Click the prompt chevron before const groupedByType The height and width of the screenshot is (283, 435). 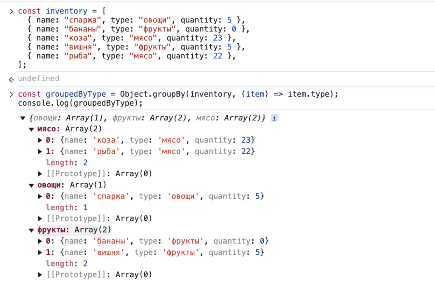tap(11, 95)
